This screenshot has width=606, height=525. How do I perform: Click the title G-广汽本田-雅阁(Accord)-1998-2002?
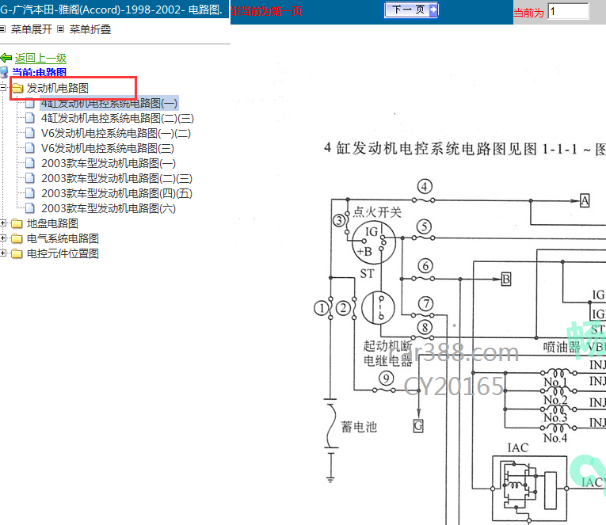click(112, 10)
